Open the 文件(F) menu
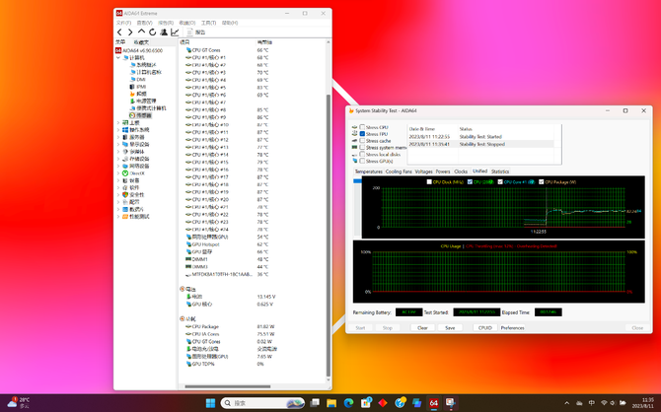Viewport: 661px width, 412px height. click(x=123, y=23)
